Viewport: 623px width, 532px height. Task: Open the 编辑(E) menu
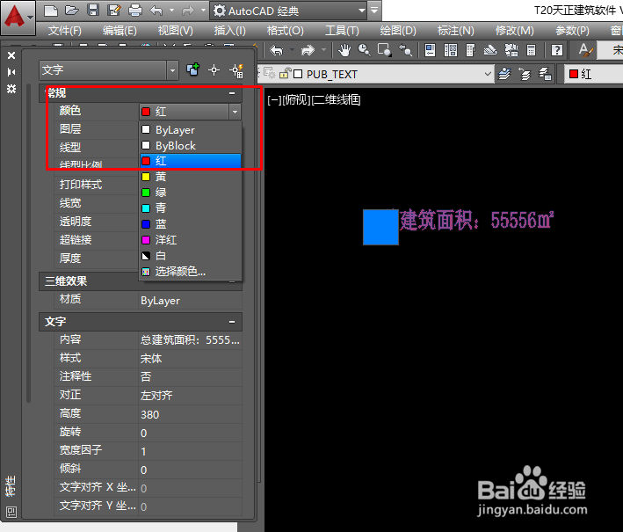(x=120, y=31)
